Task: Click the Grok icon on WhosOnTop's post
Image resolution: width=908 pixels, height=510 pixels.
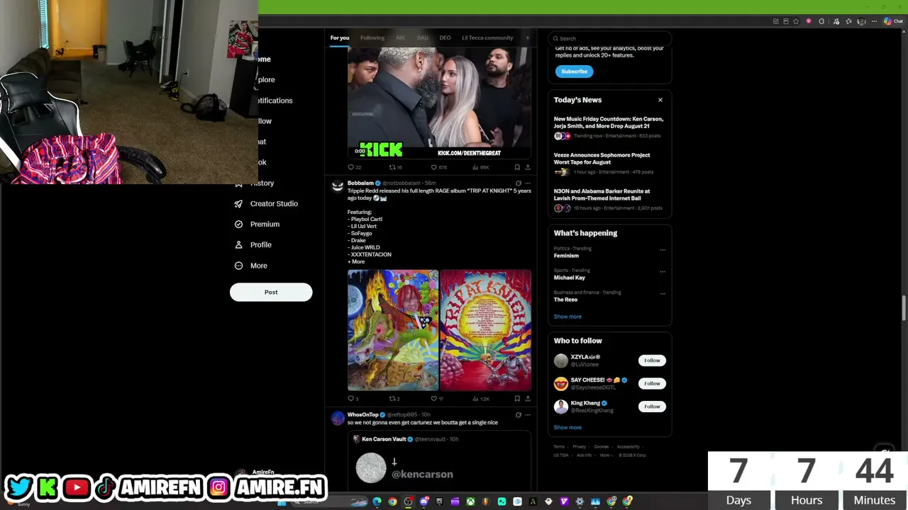Action: tap(518, 415)
